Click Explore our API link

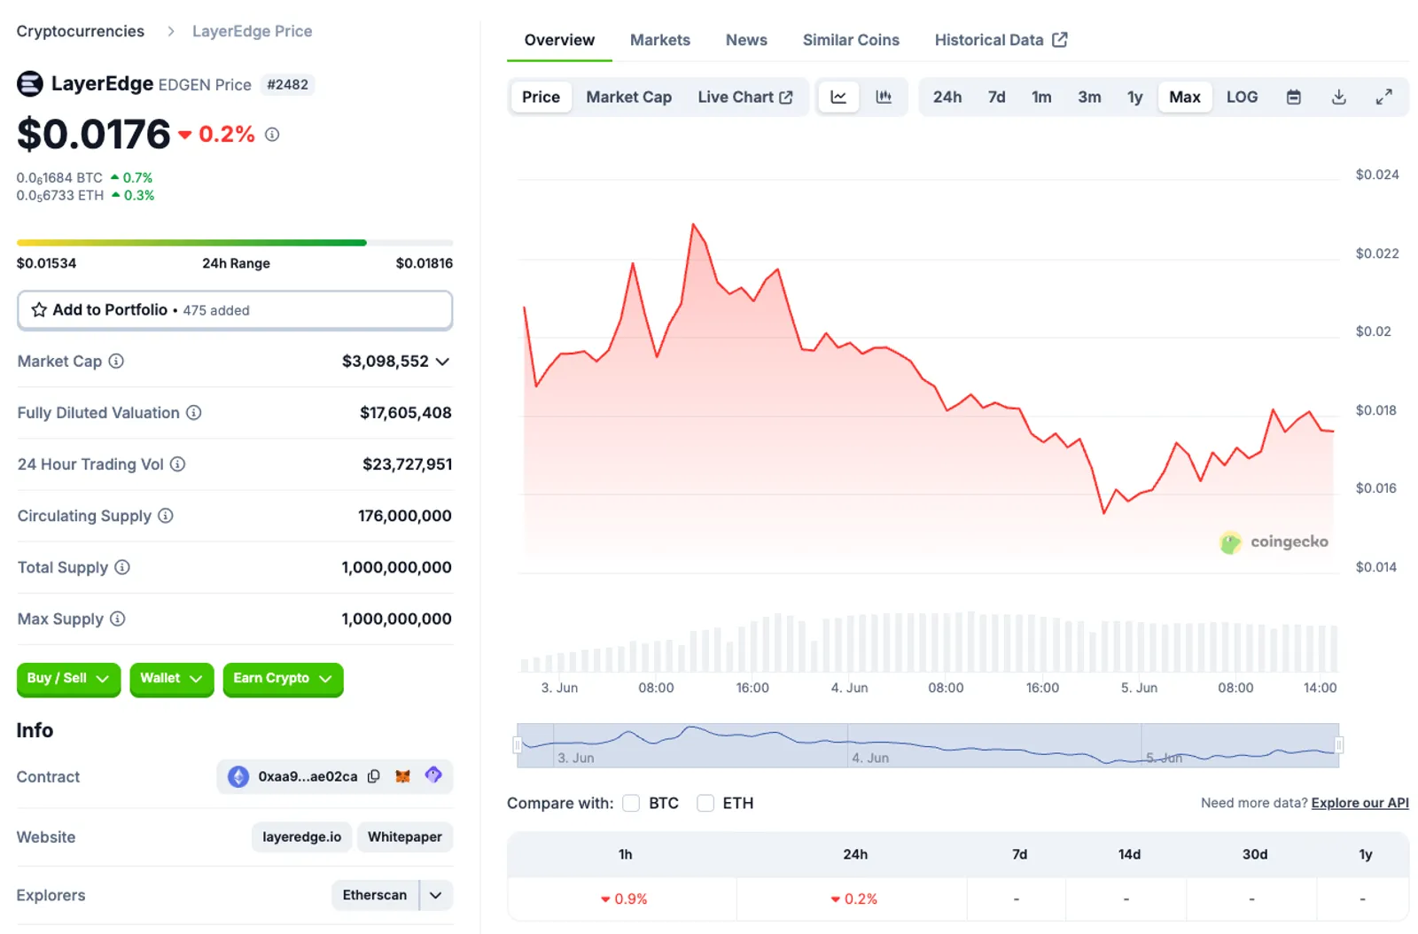[x=1360, y=803]
